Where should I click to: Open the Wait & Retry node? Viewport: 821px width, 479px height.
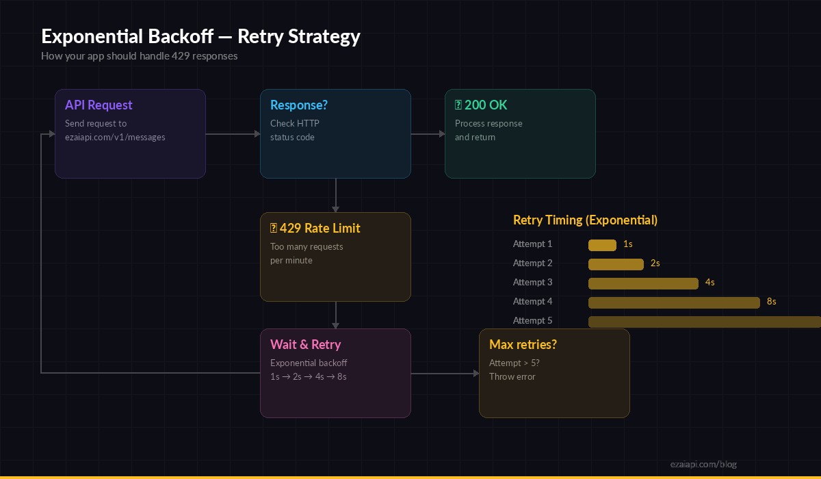coord(335,372)
